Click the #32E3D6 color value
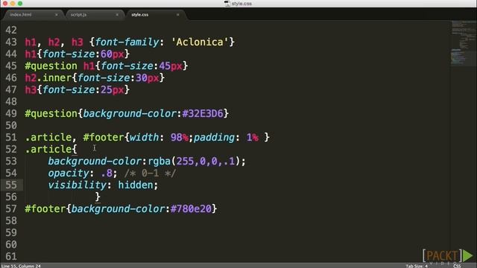This screenshot has height=268, width=477. click(x=203, y=113)
